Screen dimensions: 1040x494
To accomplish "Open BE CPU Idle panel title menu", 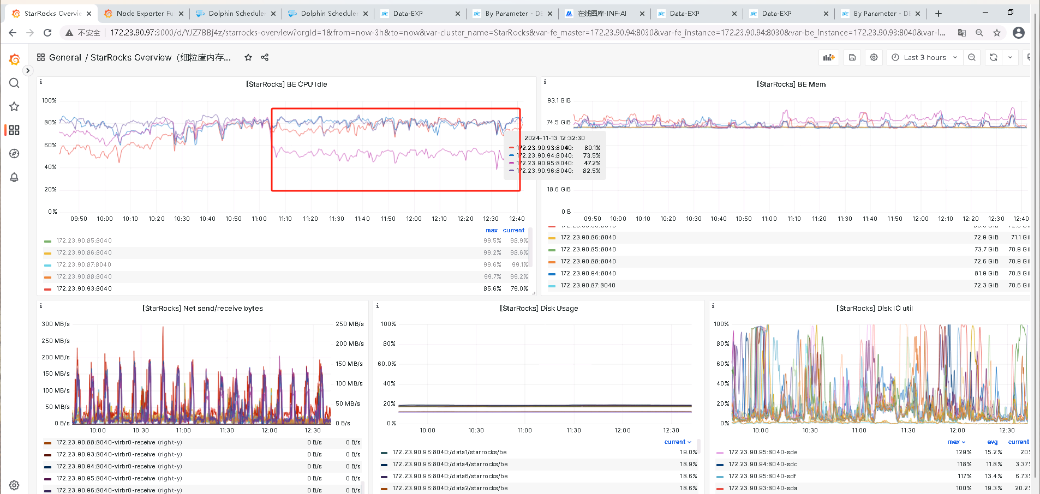I will click(x=286, y=84).
